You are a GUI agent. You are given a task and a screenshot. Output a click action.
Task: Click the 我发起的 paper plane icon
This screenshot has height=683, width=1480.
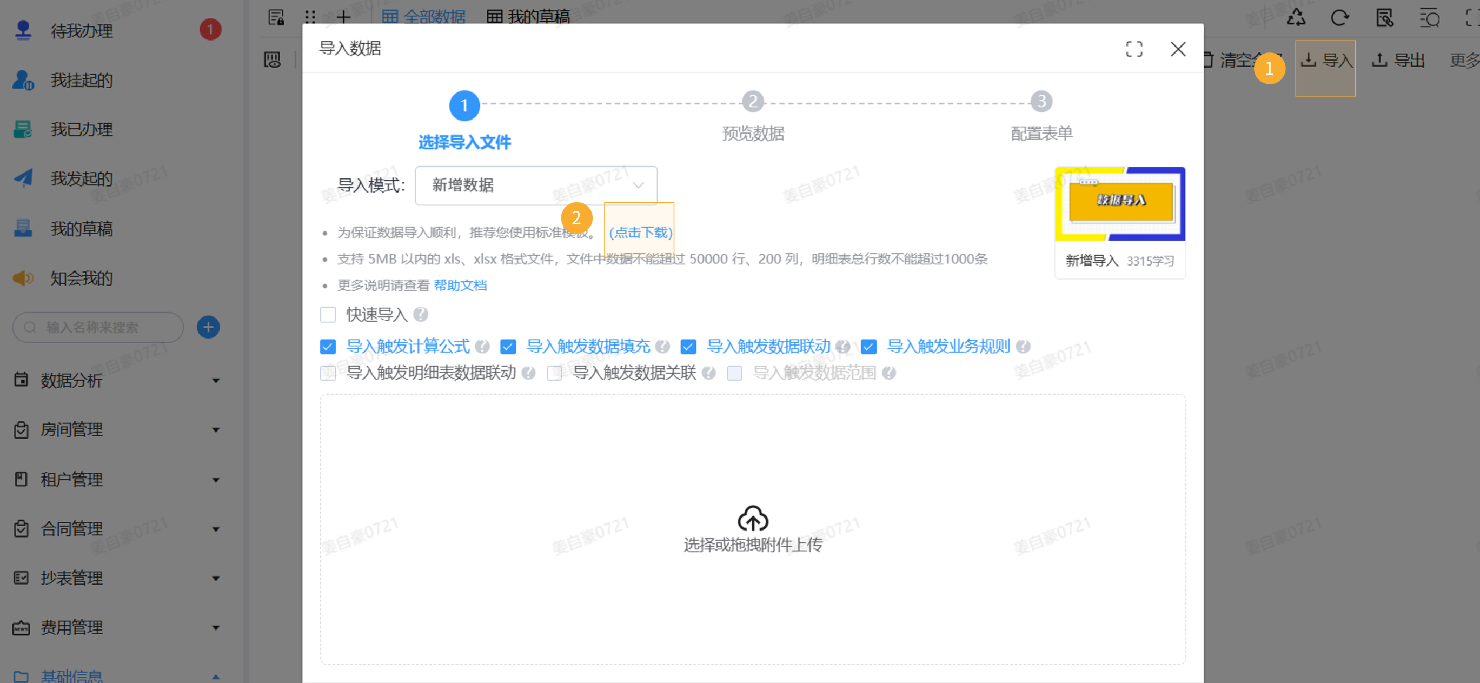click(23, 178)
